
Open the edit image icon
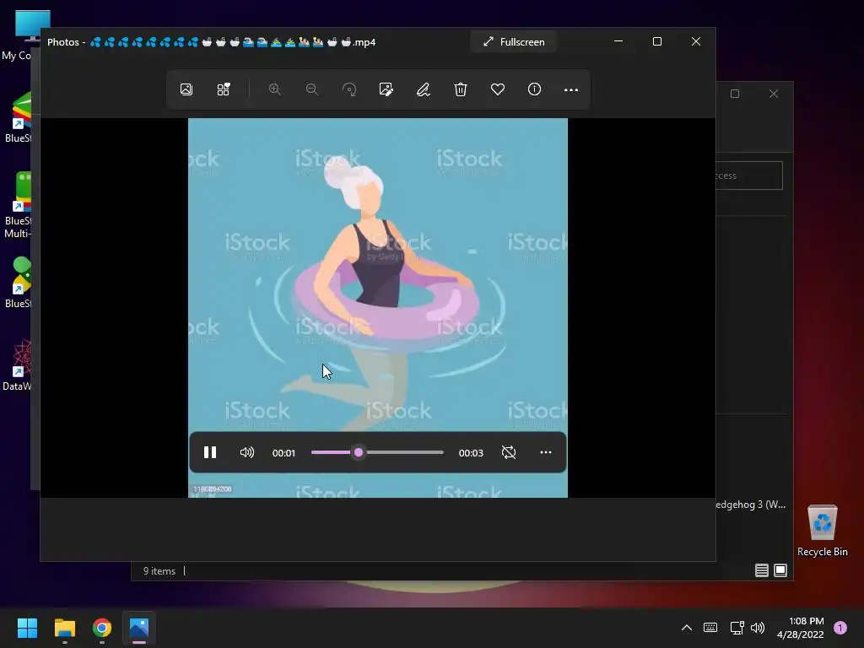pos(386,89)
